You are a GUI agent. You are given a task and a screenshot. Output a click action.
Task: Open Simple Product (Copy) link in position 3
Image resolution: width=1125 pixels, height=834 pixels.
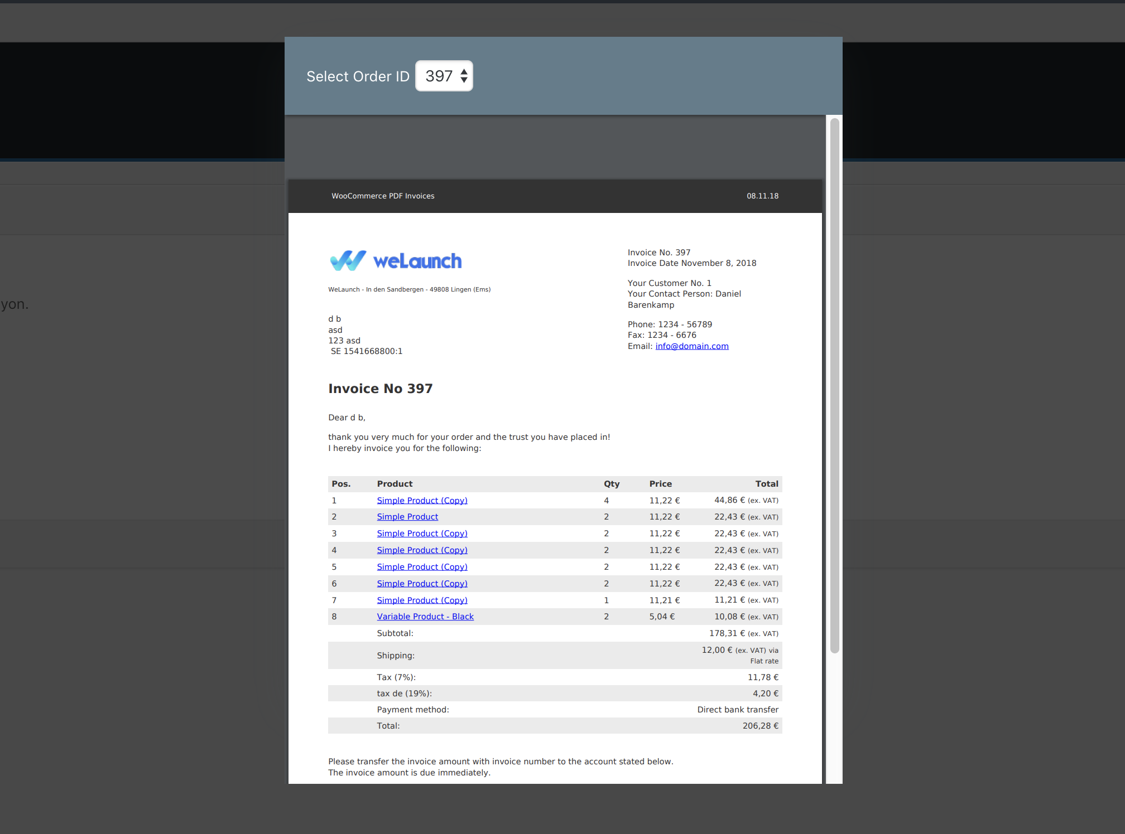tap(422, 534)
